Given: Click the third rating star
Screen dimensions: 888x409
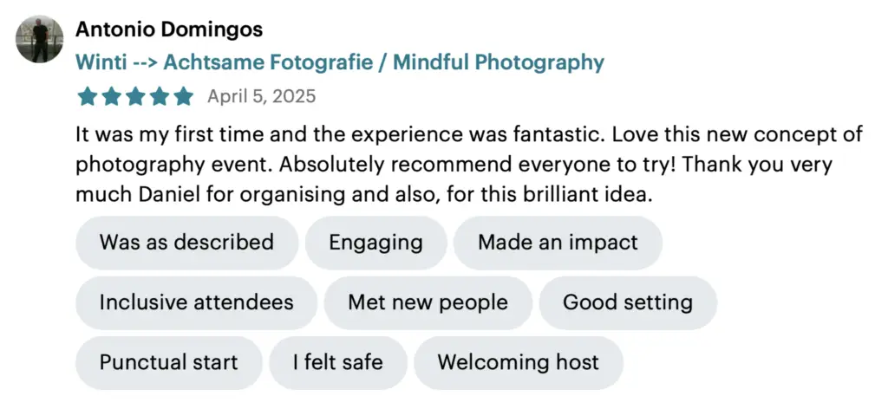Looking at the screenshot, I should (x=135, y=96).
